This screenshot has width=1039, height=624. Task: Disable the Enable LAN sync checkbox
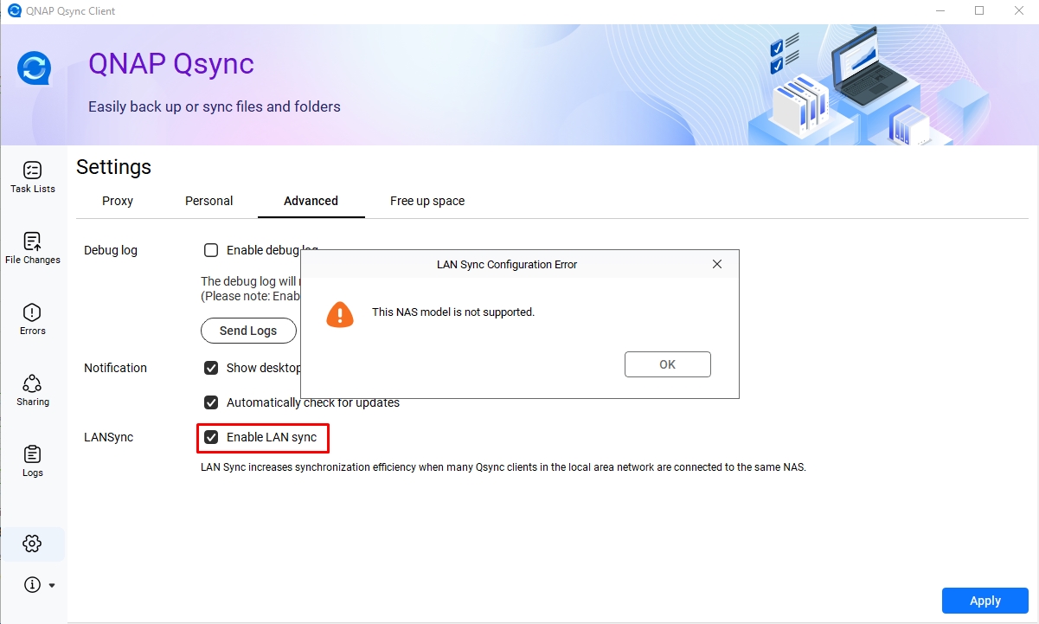click(x=211, y=437)
